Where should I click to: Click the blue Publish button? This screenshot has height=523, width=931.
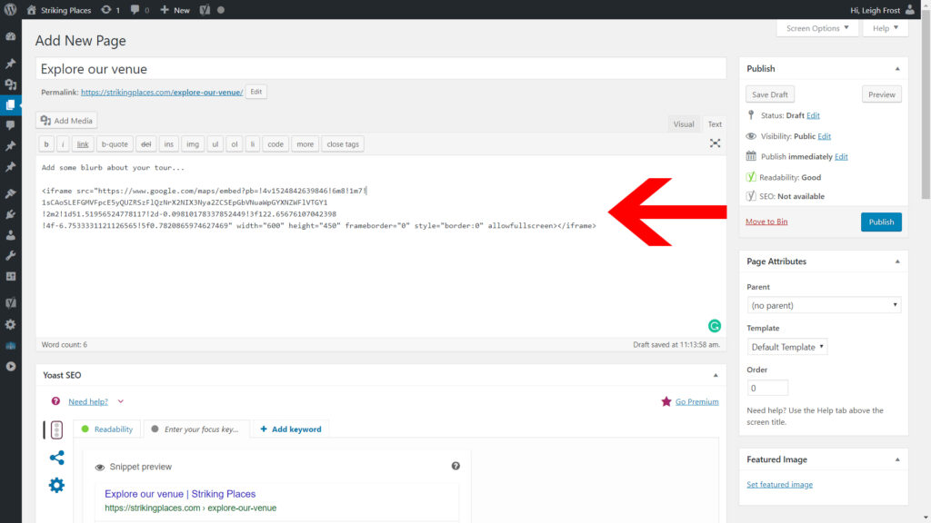click(x=881, y=222)
